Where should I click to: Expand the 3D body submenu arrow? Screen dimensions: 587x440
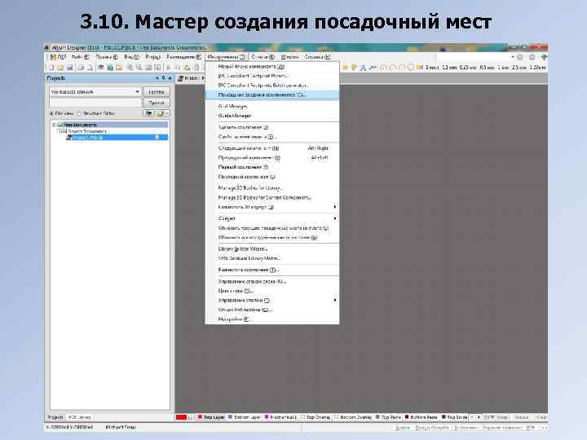click(x=335, y=206)
